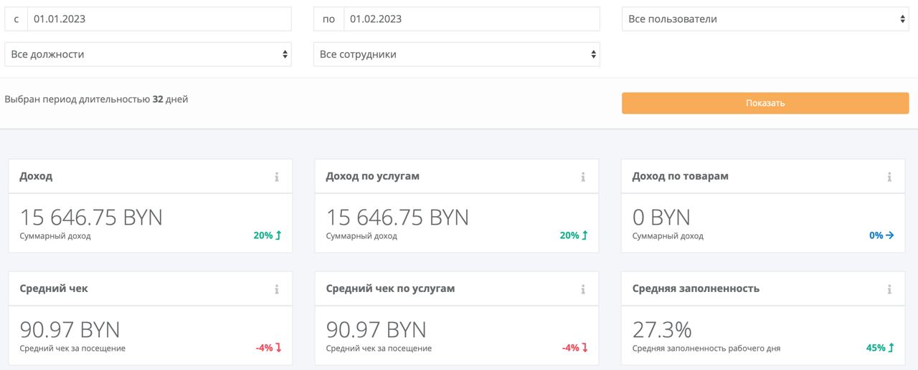Click red -4% down arrow in Средний чек
Screen dimensions: 918x370
coord(278,348)
